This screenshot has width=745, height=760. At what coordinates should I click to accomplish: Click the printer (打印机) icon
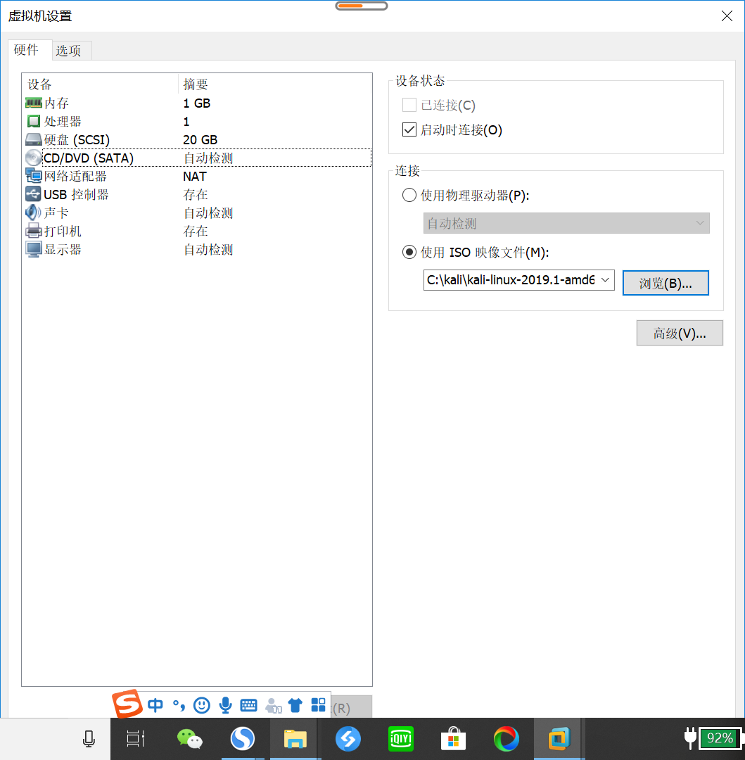pos(34,231)
